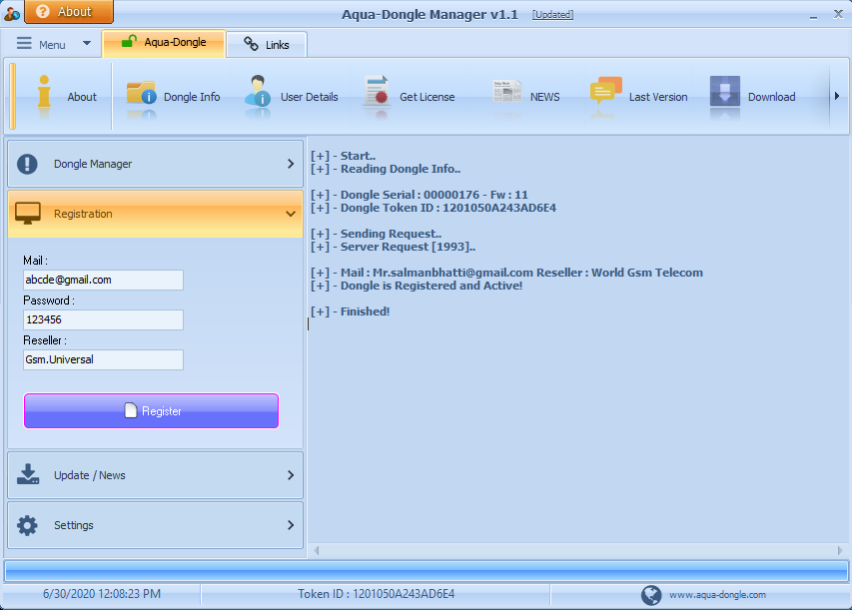Screen dimensions: 852x610
Task: Select the Download ribbon label
Action: pyautogui.click(x=771, y=97)
